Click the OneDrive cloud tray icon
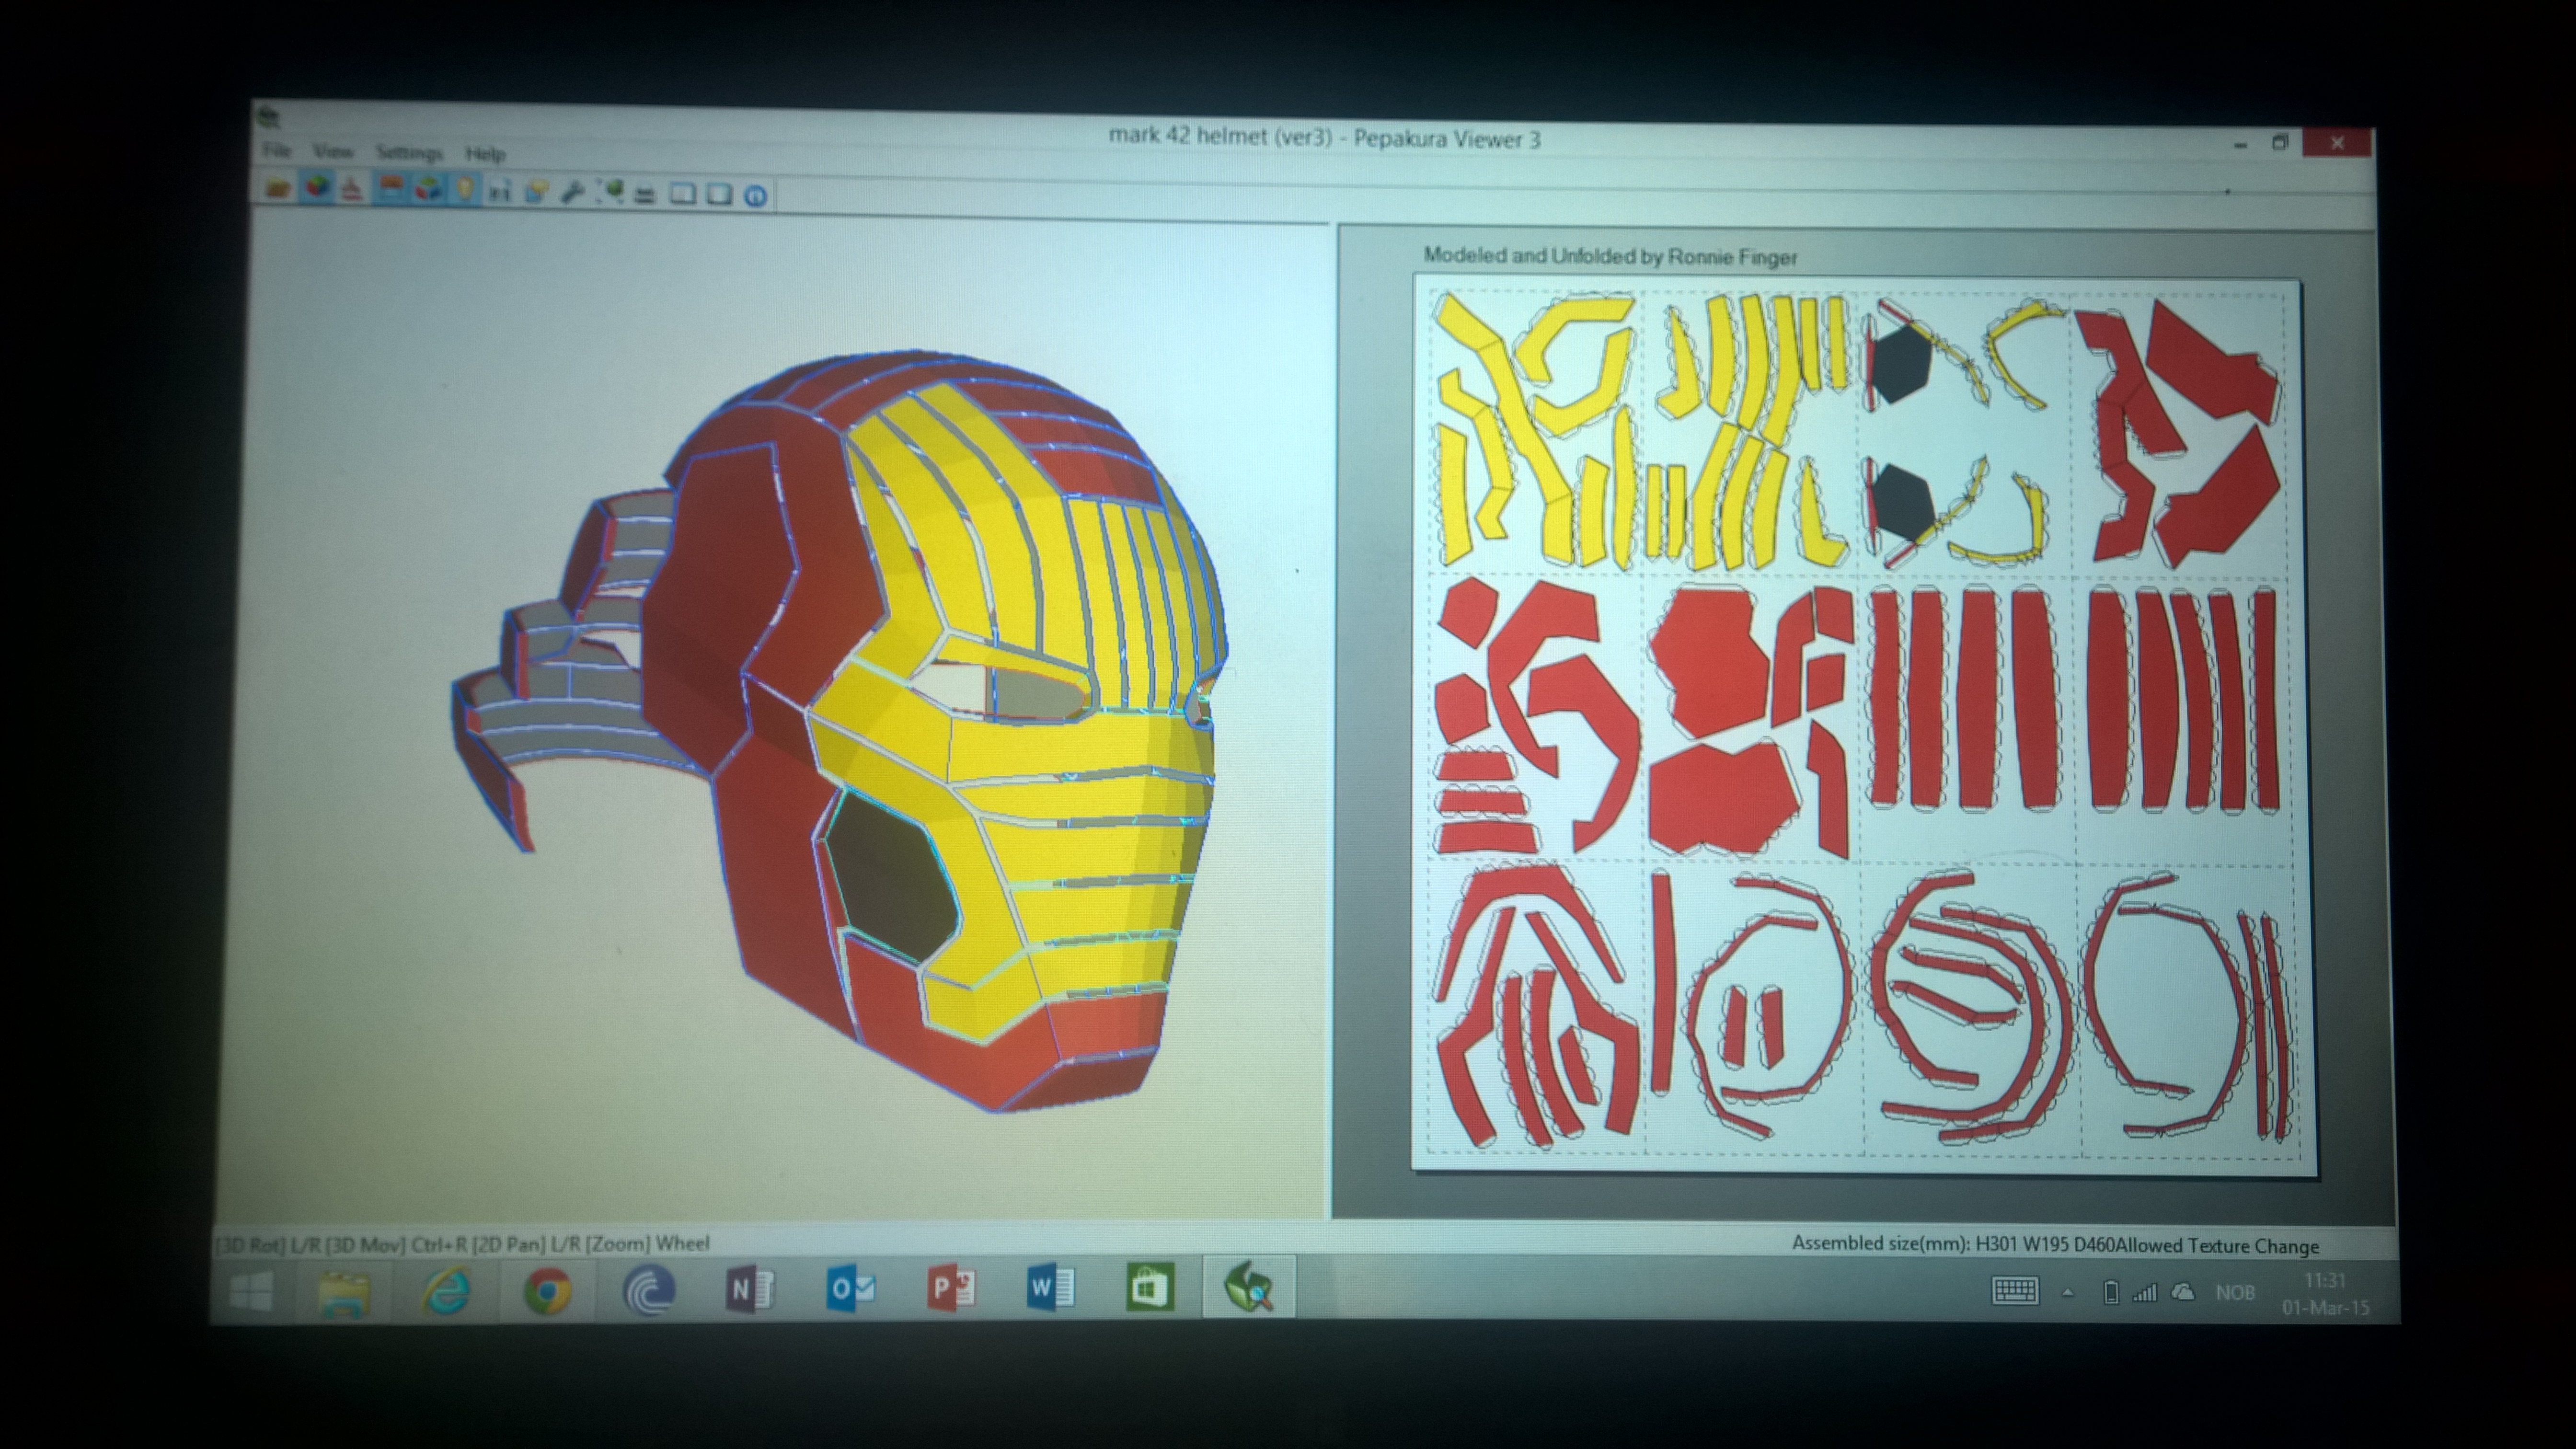This screenshot has width=2576, height=1449. click(x=2184, y=1293)
